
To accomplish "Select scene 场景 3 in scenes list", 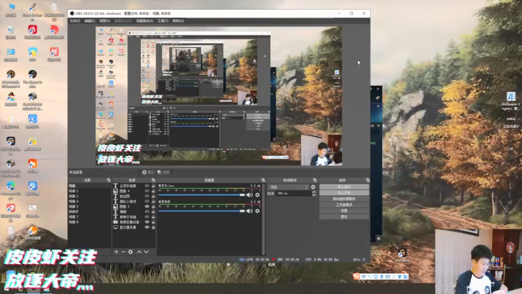I will click(x=89, y=197).
